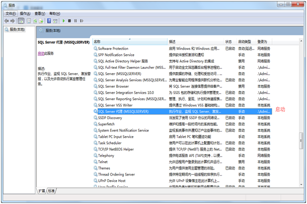Click the gear icon of Superfetch
Screen dimensions: 307x204
coord(95,124)
